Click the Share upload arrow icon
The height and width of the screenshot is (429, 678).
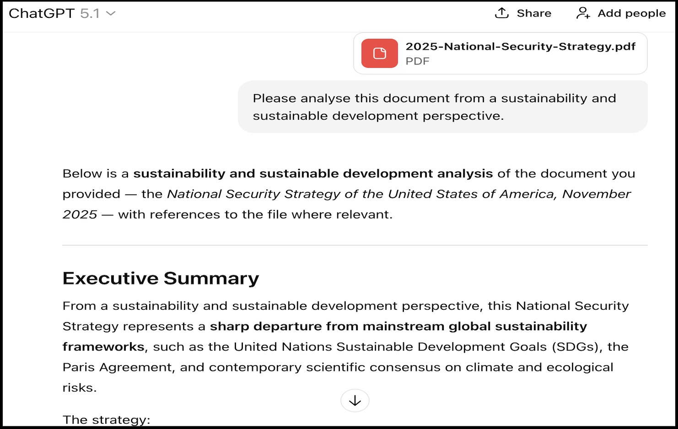(x=502, y=13)
